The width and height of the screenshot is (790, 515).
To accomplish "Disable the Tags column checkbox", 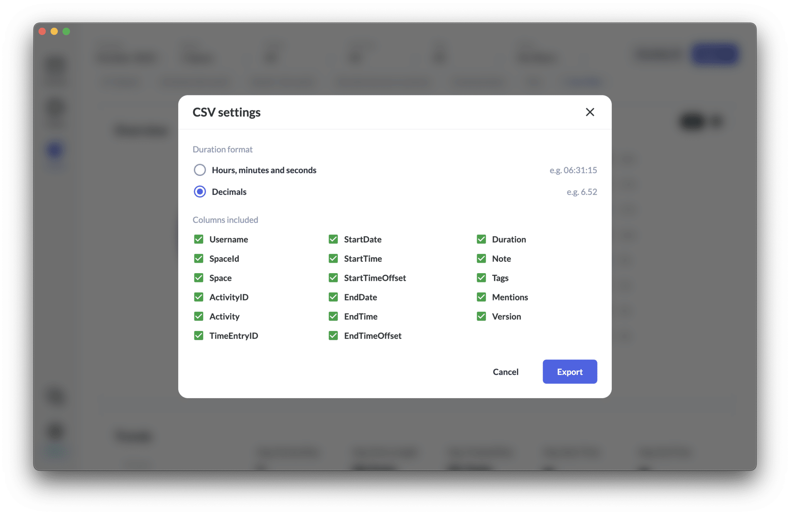I will (x=481, y=278).
